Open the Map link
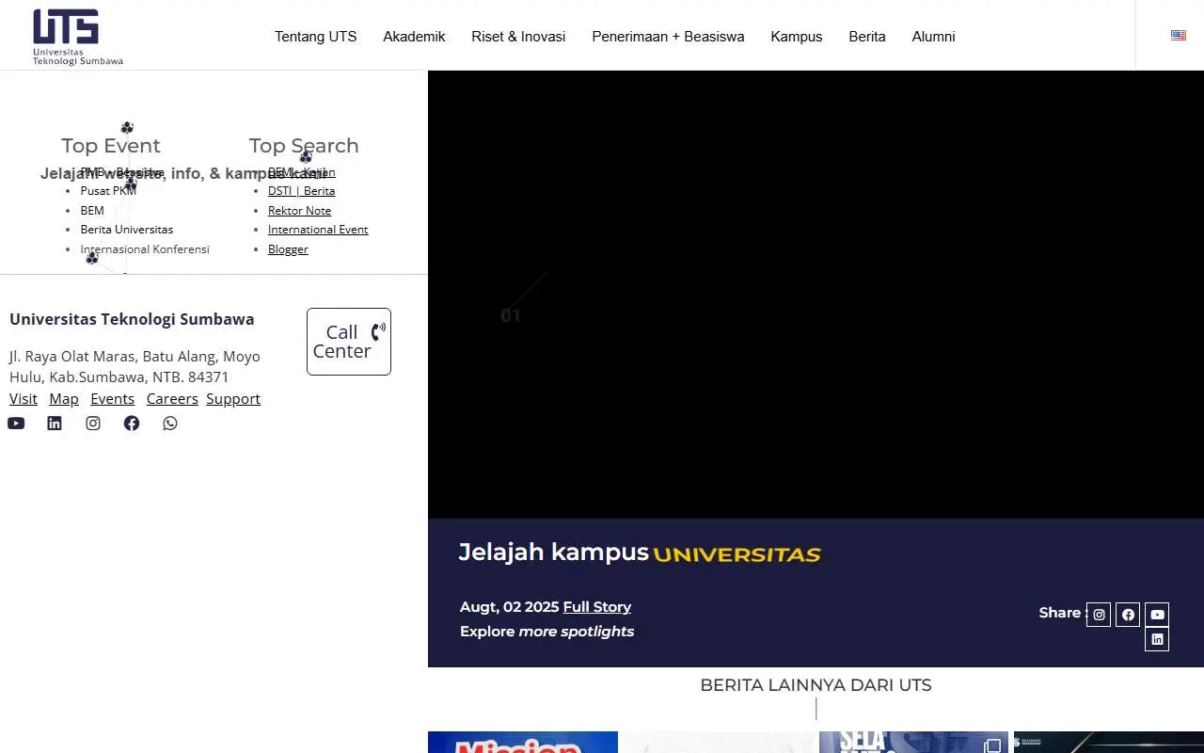The width and height of the screenshot is (1204, 753). pyautogui.click(x=64, y=399)
